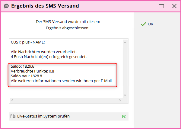The height and width of the screenshot is (129, 181).
Task: Click the green checkmark beside OK
Action: [144, 24]
